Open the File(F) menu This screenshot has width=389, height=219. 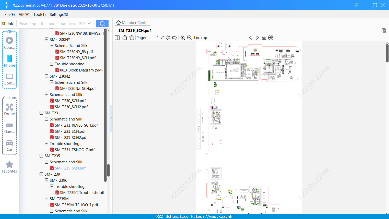point(10,15)
